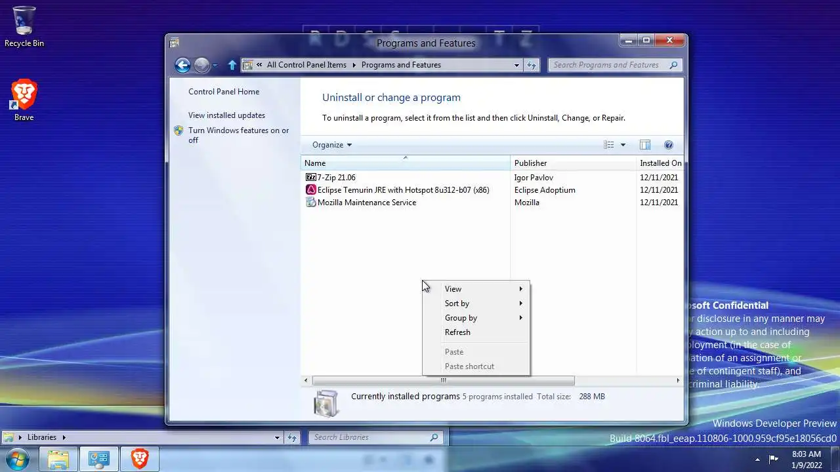840x472 pixels.
Task: Open the Recycle Bin desktop icon
Action: pyautogui.click(x=24, y=27)
